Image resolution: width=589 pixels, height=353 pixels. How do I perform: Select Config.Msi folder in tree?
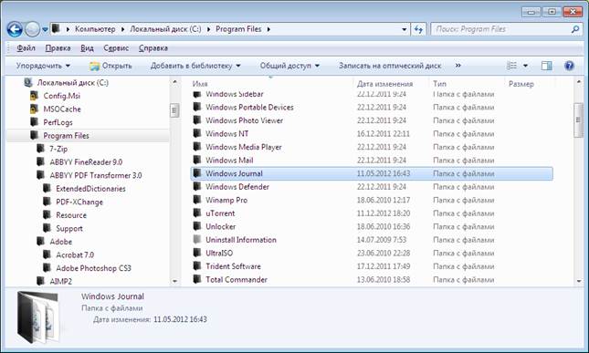coord(61,96)
